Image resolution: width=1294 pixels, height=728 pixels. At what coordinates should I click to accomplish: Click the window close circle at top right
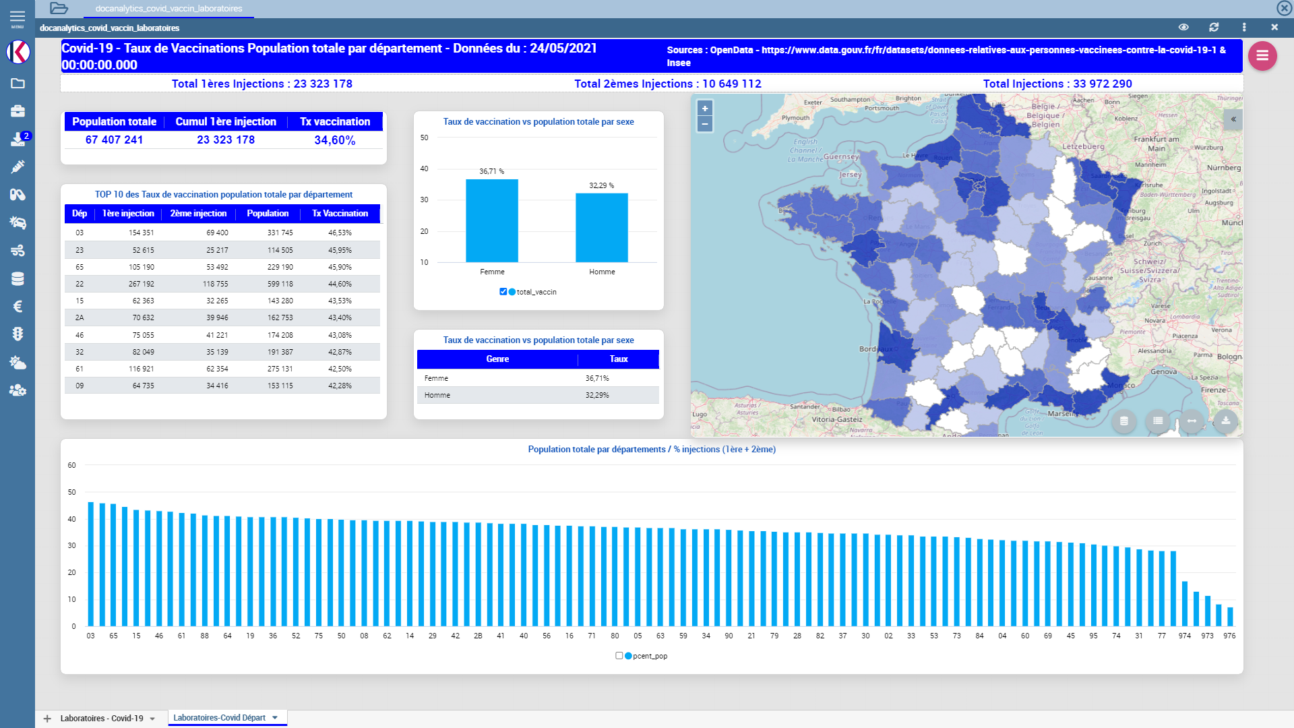(1284, 8)
